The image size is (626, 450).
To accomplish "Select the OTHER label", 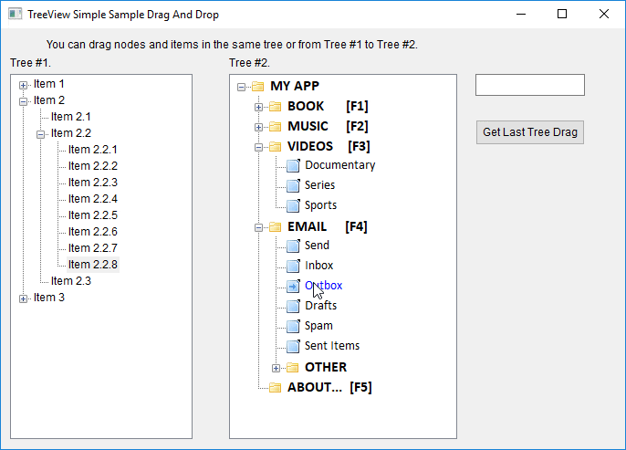I will tap(326, 367).
